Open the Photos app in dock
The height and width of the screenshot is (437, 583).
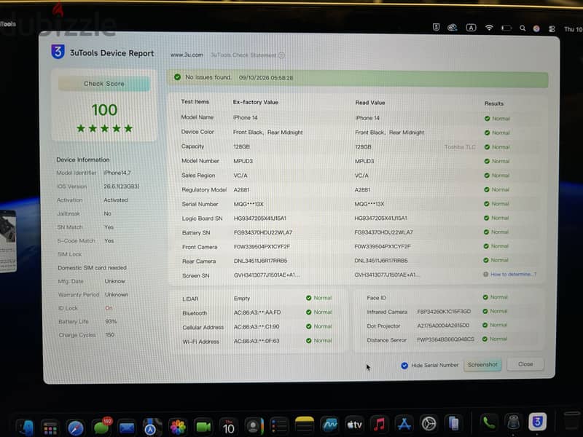(178, 427)
